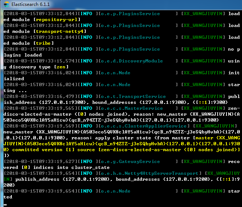The width and height of the screenshot is (242, 207).
Task: Click the window title 'Elasticsearch 6.1.1'
Action: pyautogui.click(x=31, y=4)
